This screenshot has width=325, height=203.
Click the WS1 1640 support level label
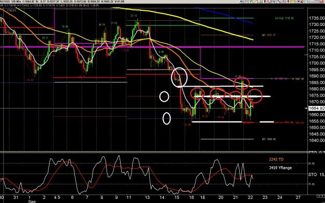(x=269, y=139)
